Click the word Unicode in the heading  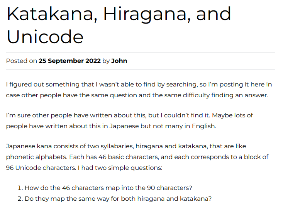pos(45,37)
